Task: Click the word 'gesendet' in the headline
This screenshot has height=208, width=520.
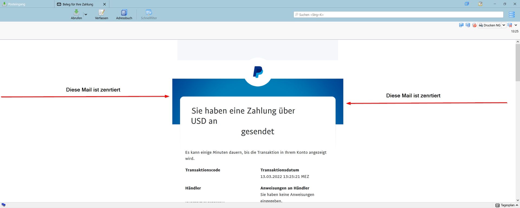Action: [258, 132]
